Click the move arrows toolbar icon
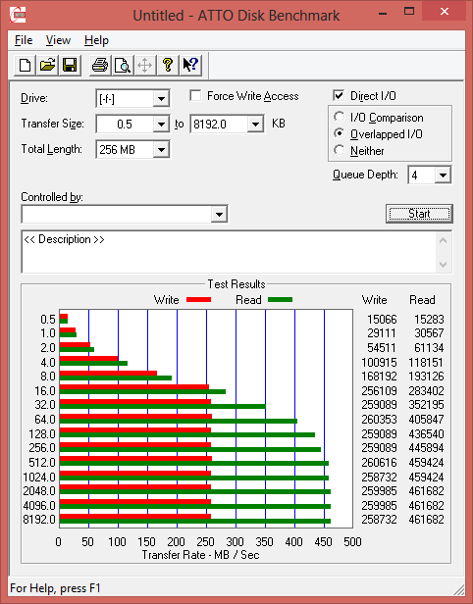The height and width of the screenshot is (604, 473). (x=145, y=65)
